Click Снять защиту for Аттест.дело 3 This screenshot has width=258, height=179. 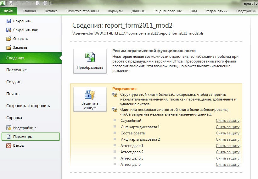point(227,158)
